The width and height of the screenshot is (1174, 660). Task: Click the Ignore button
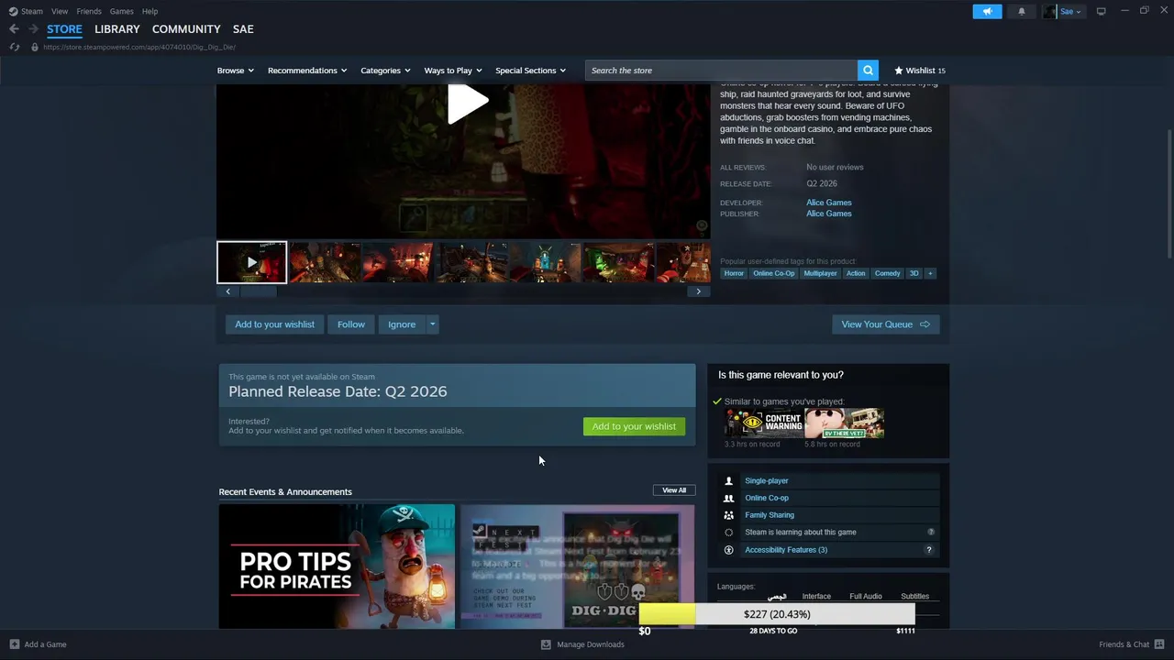pyautogui.click(x=402, y=324)
